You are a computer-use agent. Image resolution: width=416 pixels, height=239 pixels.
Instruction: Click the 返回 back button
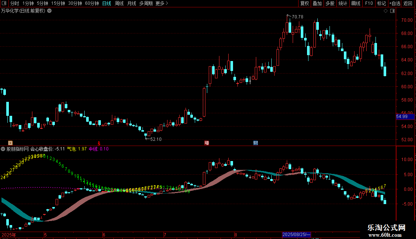[x=408, y=3]
